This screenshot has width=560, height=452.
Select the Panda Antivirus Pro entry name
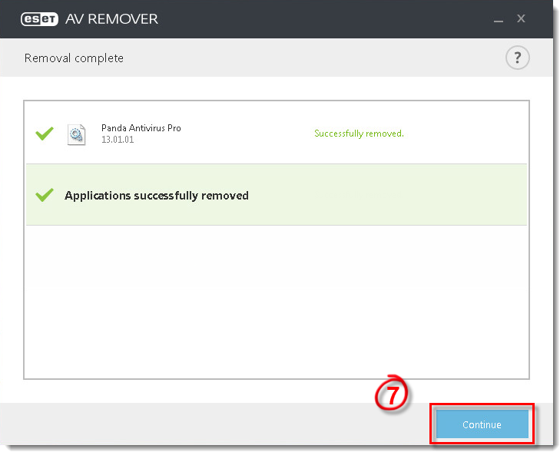click(x=141, y=127)
